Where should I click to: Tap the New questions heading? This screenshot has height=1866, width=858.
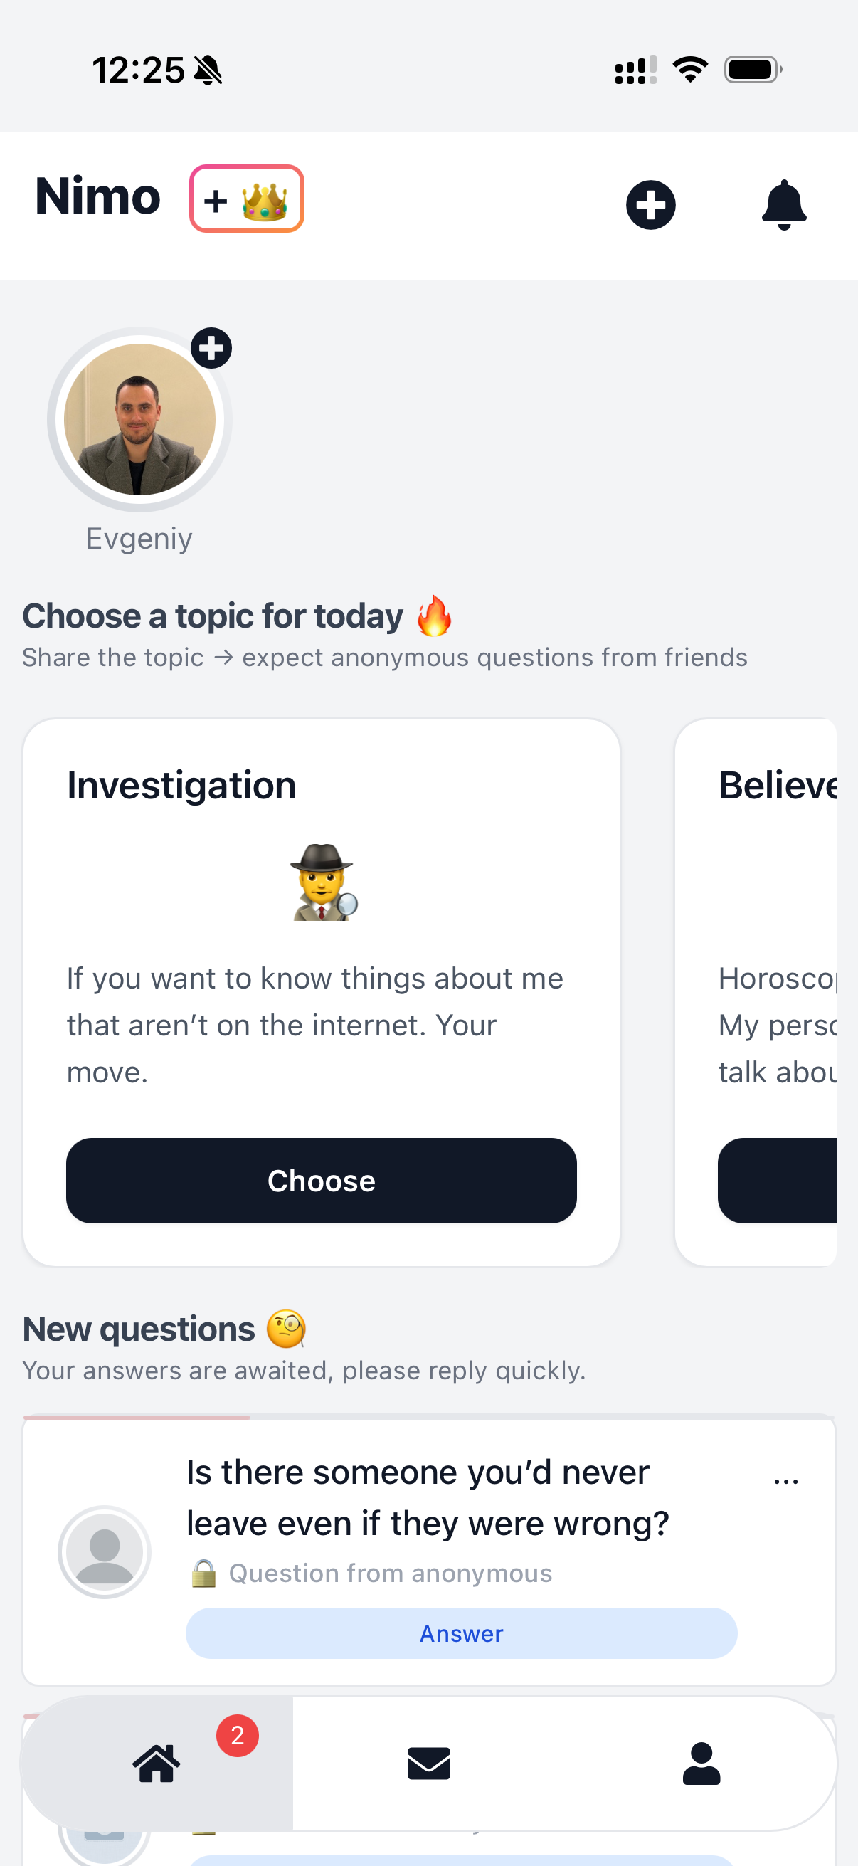[x=139, y=1329]
